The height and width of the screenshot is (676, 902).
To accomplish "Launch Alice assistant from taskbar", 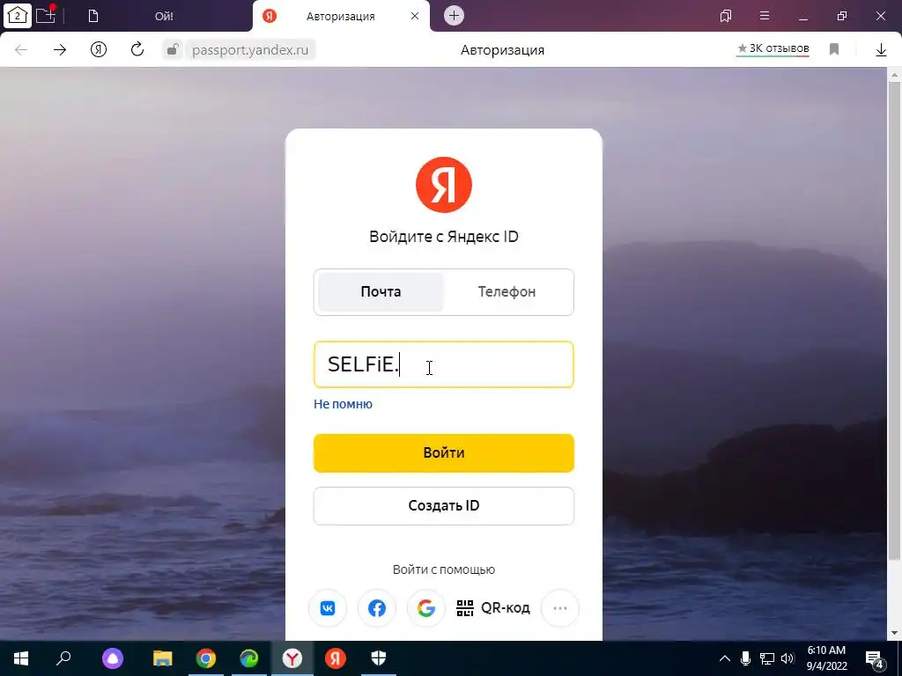I will tap(113, 658).
